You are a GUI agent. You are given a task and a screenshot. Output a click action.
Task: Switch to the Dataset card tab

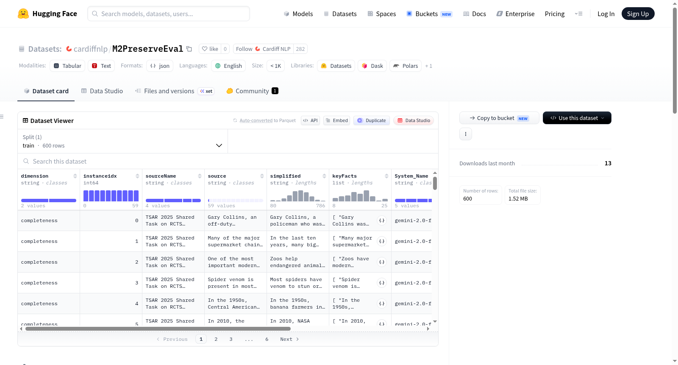[x=46, y=91]
